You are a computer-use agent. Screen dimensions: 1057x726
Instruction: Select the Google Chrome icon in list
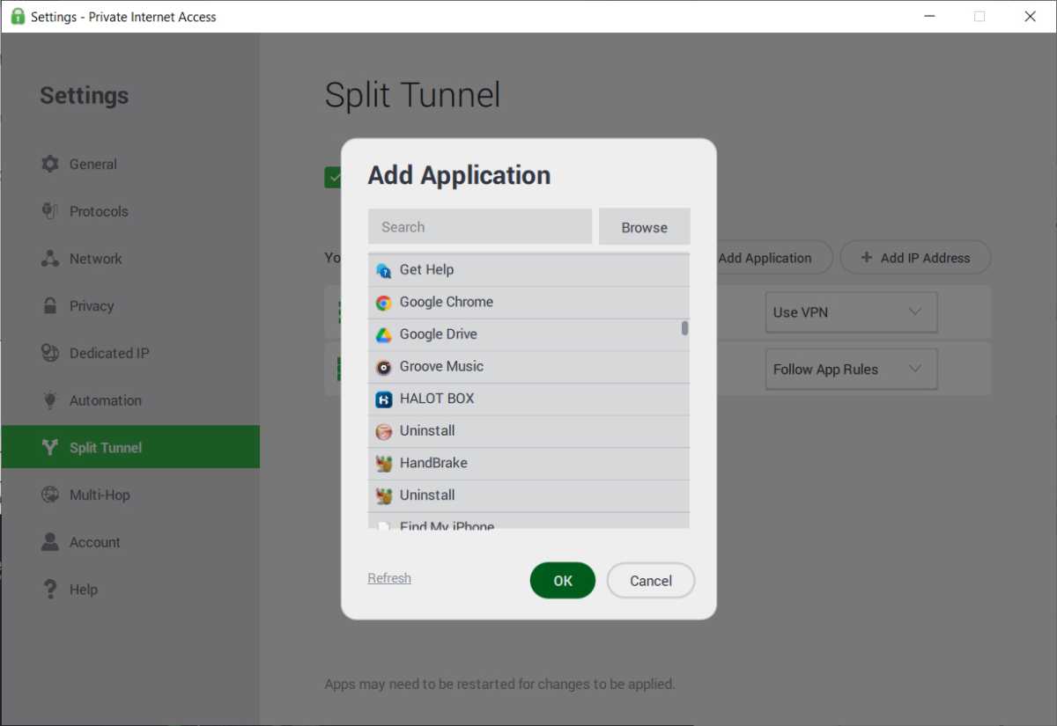point(383,303)
